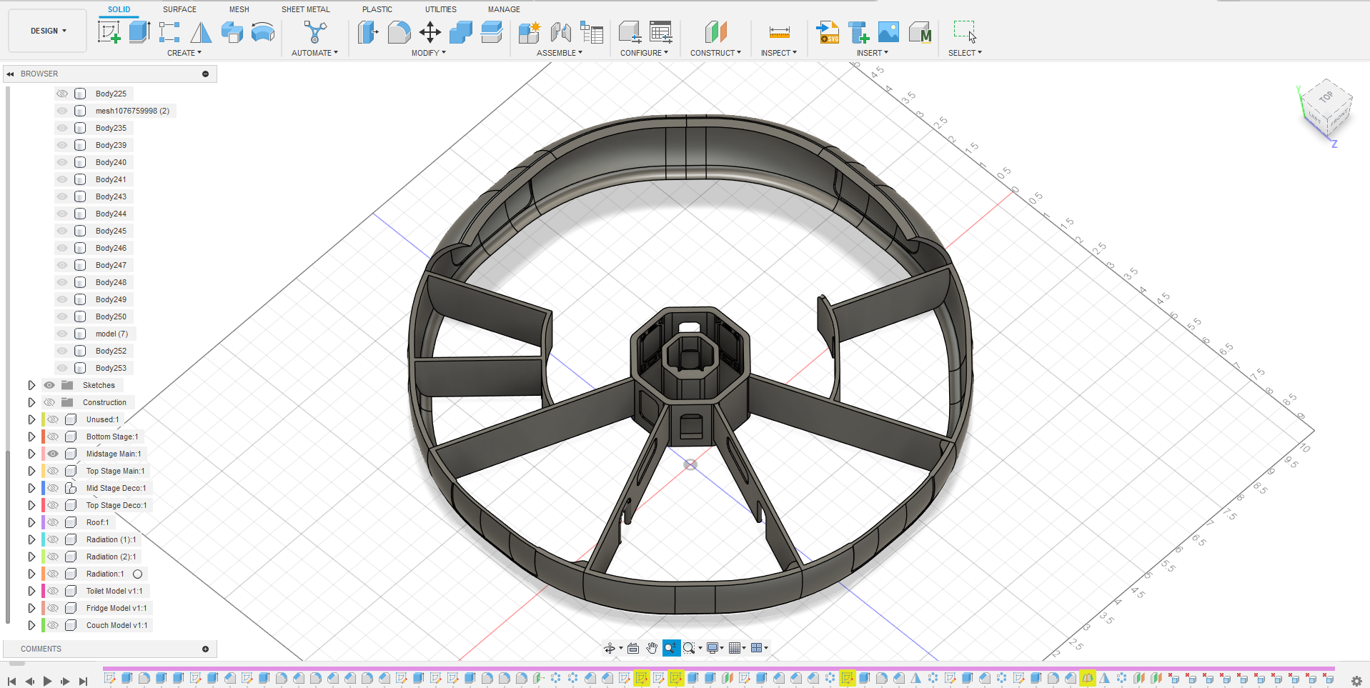
Task: Open the CREATE dropdown menu
Action: coord(184,53)
